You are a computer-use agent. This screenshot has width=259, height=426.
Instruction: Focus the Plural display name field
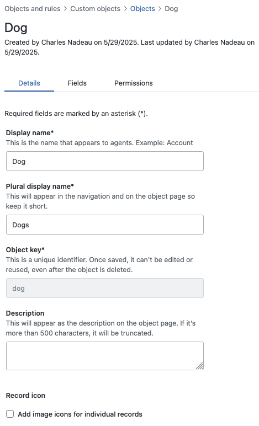click(x=105, y=225)
